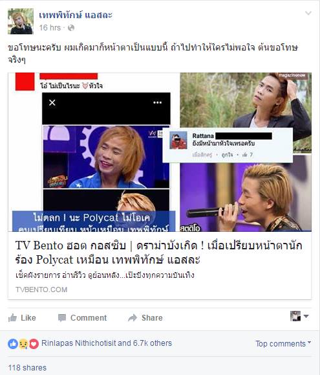The height and width of the screenshot is (375, 320).
Task: Click the sad face reaction icon
Action: pos(23,344)
